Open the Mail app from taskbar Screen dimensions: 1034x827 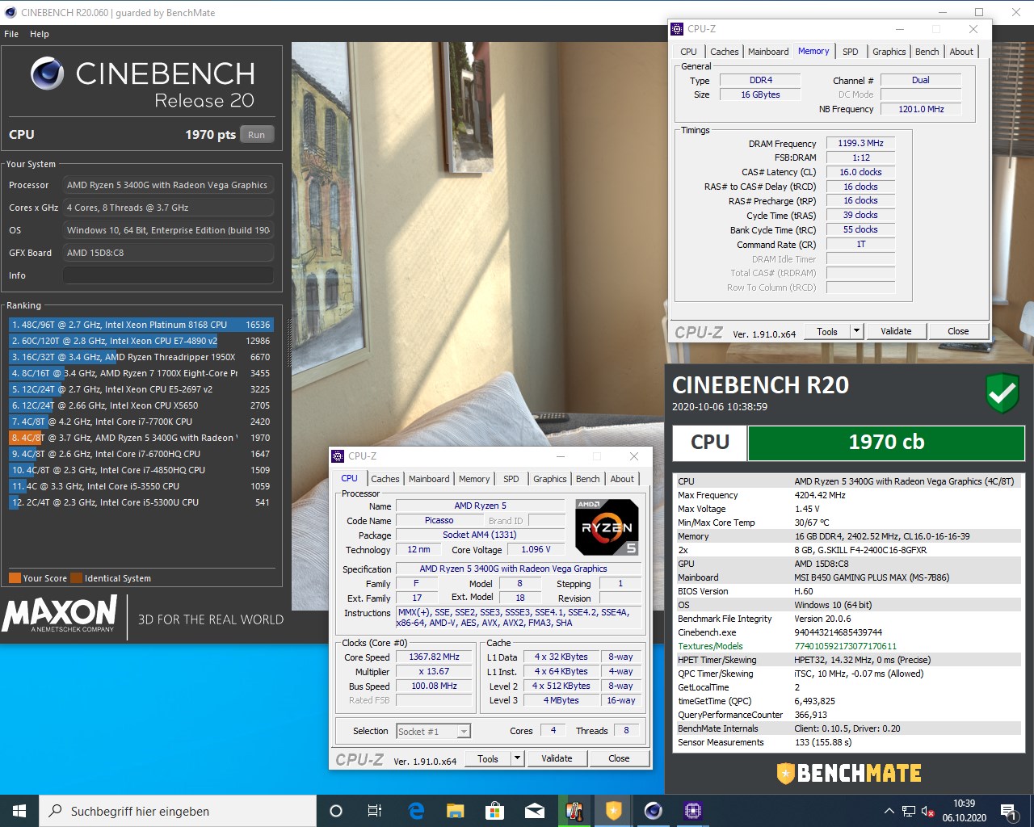coord(534,811)
